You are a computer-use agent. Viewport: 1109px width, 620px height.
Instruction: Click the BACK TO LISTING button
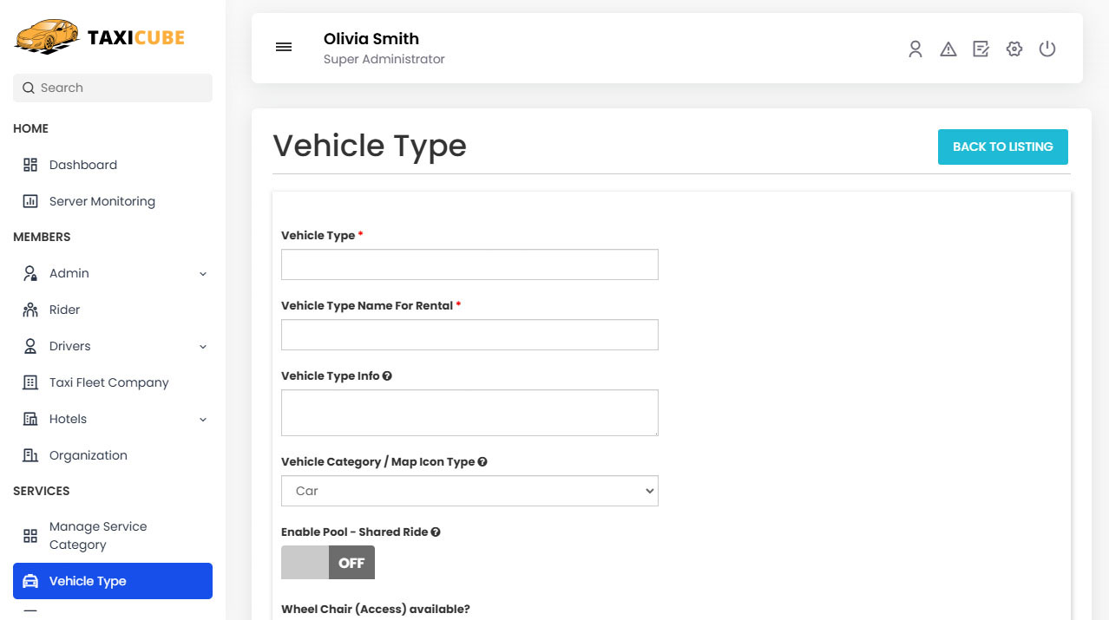(1002, 147)
